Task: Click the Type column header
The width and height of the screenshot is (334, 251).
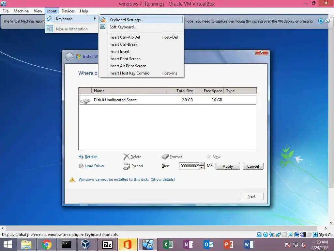Action: 240,91
